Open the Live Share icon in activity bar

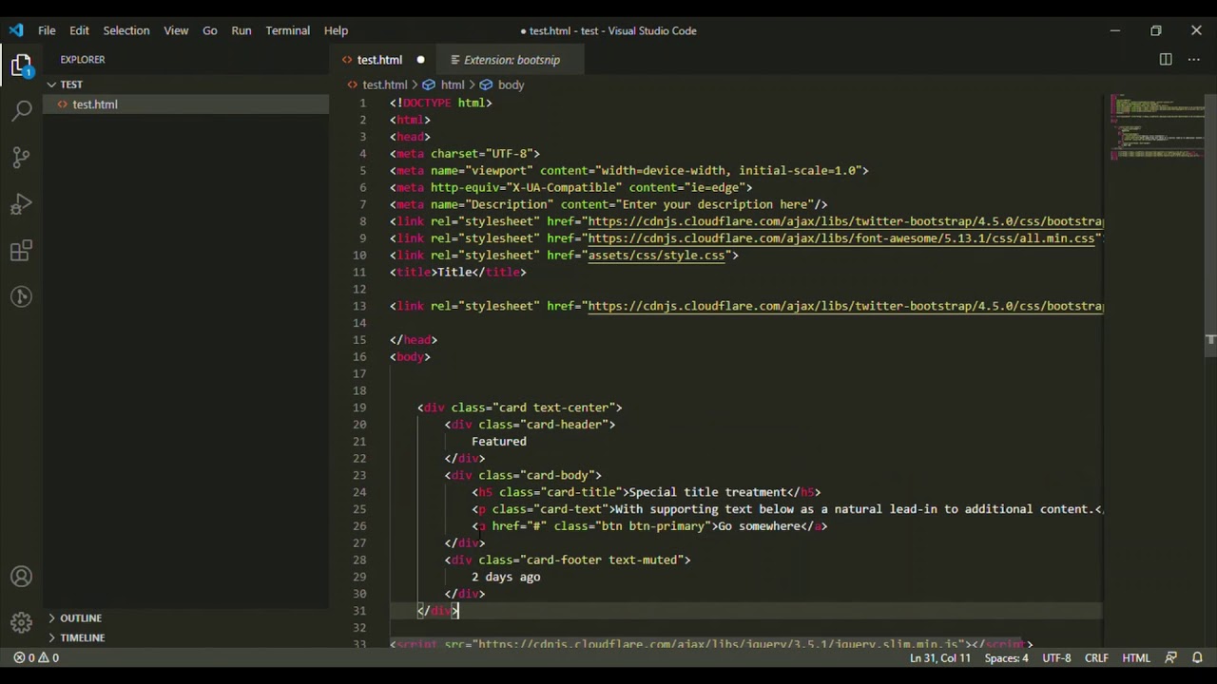pos(21,296)
